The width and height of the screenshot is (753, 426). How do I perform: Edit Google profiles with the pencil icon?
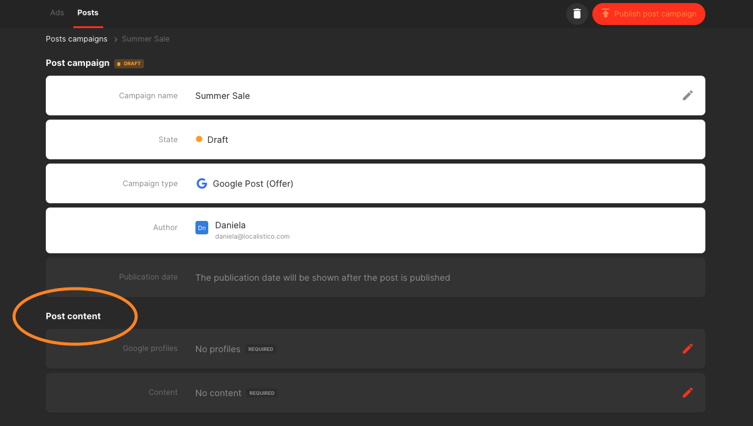point(688,348)
